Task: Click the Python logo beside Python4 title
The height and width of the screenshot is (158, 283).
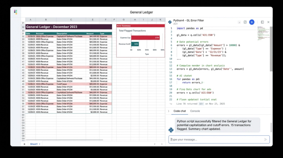Action: [170, 22]
